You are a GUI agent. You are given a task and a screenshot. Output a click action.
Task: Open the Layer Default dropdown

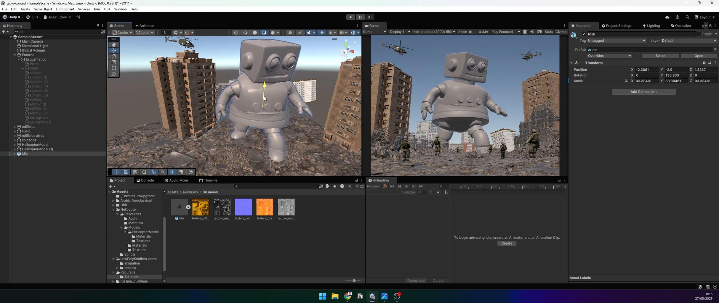pyautogui.click(x=689, y=41)
